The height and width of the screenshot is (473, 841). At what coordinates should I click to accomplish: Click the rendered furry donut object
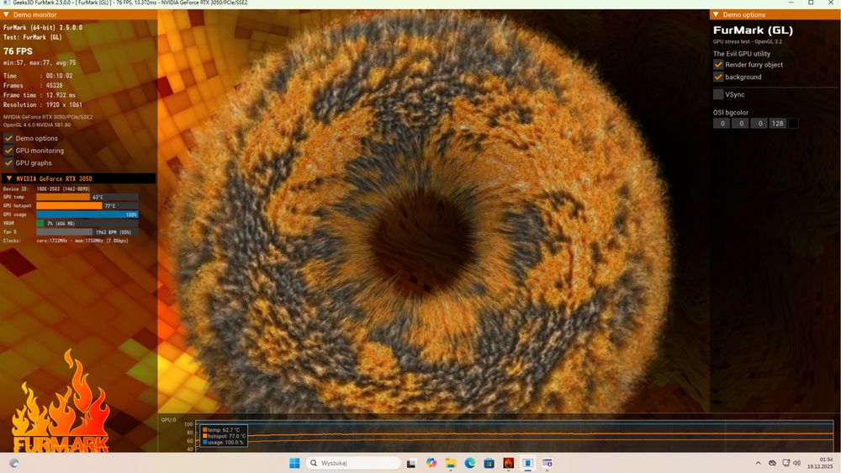click(424, 215)
